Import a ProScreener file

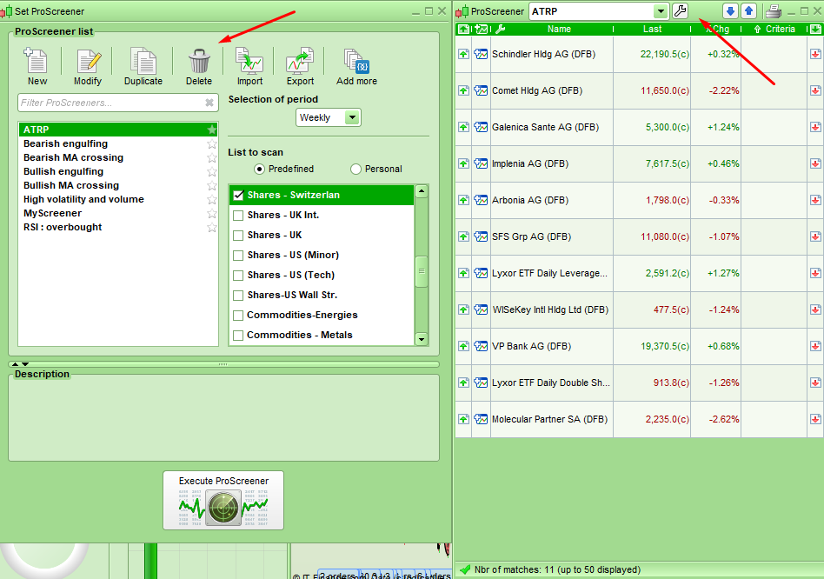pos(249,67)
